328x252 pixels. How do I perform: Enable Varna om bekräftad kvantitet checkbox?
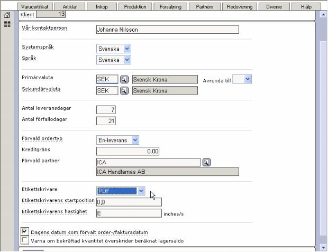pos(25,240)
